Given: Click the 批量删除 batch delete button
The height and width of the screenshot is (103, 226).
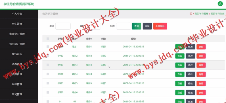Looking at the screenshot, I should coord(160,26).
